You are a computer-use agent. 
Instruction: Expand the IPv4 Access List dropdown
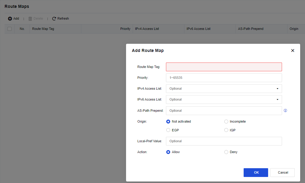(x=224, y=88)
